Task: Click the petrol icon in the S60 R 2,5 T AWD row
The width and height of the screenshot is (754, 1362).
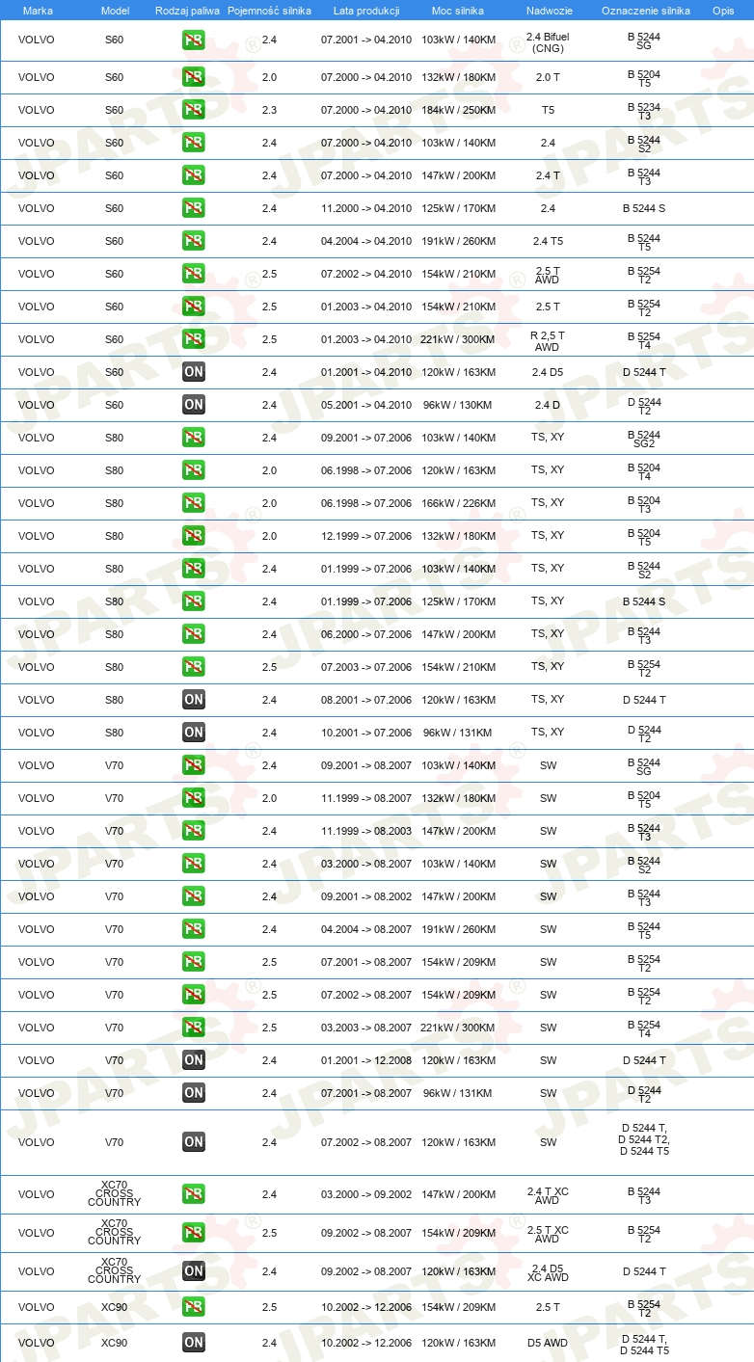Action: click(x=194, y=339)
